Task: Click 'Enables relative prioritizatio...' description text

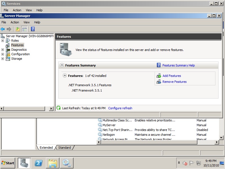Action: tap(155, 120)
